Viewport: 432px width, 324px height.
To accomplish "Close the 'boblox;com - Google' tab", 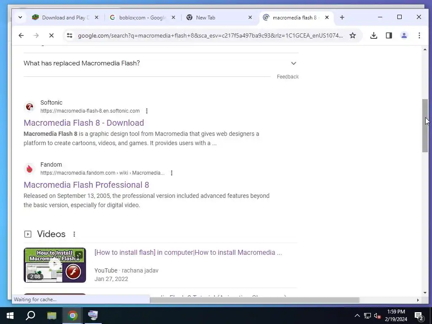I will [173, 17].
